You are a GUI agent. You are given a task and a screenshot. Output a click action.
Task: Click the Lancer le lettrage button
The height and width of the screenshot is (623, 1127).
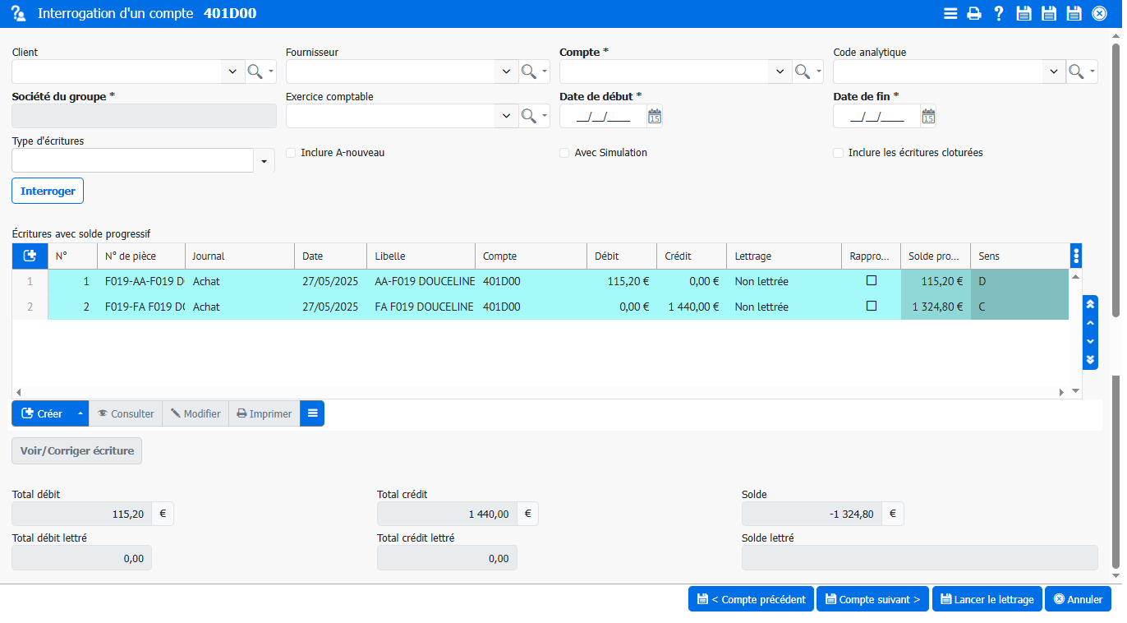[x=987, y=599]
